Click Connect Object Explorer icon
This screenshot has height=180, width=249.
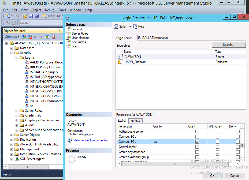click(24, 37)
